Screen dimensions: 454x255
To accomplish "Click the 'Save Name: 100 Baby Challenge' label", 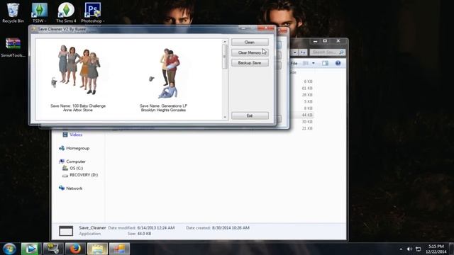I will coord(78,106).
